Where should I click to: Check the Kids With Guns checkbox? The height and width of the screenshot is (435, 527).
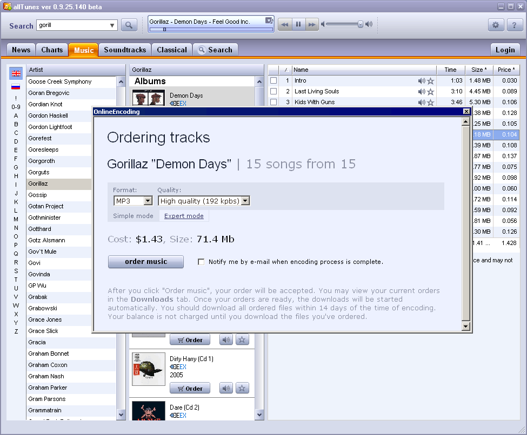[273, 102]
